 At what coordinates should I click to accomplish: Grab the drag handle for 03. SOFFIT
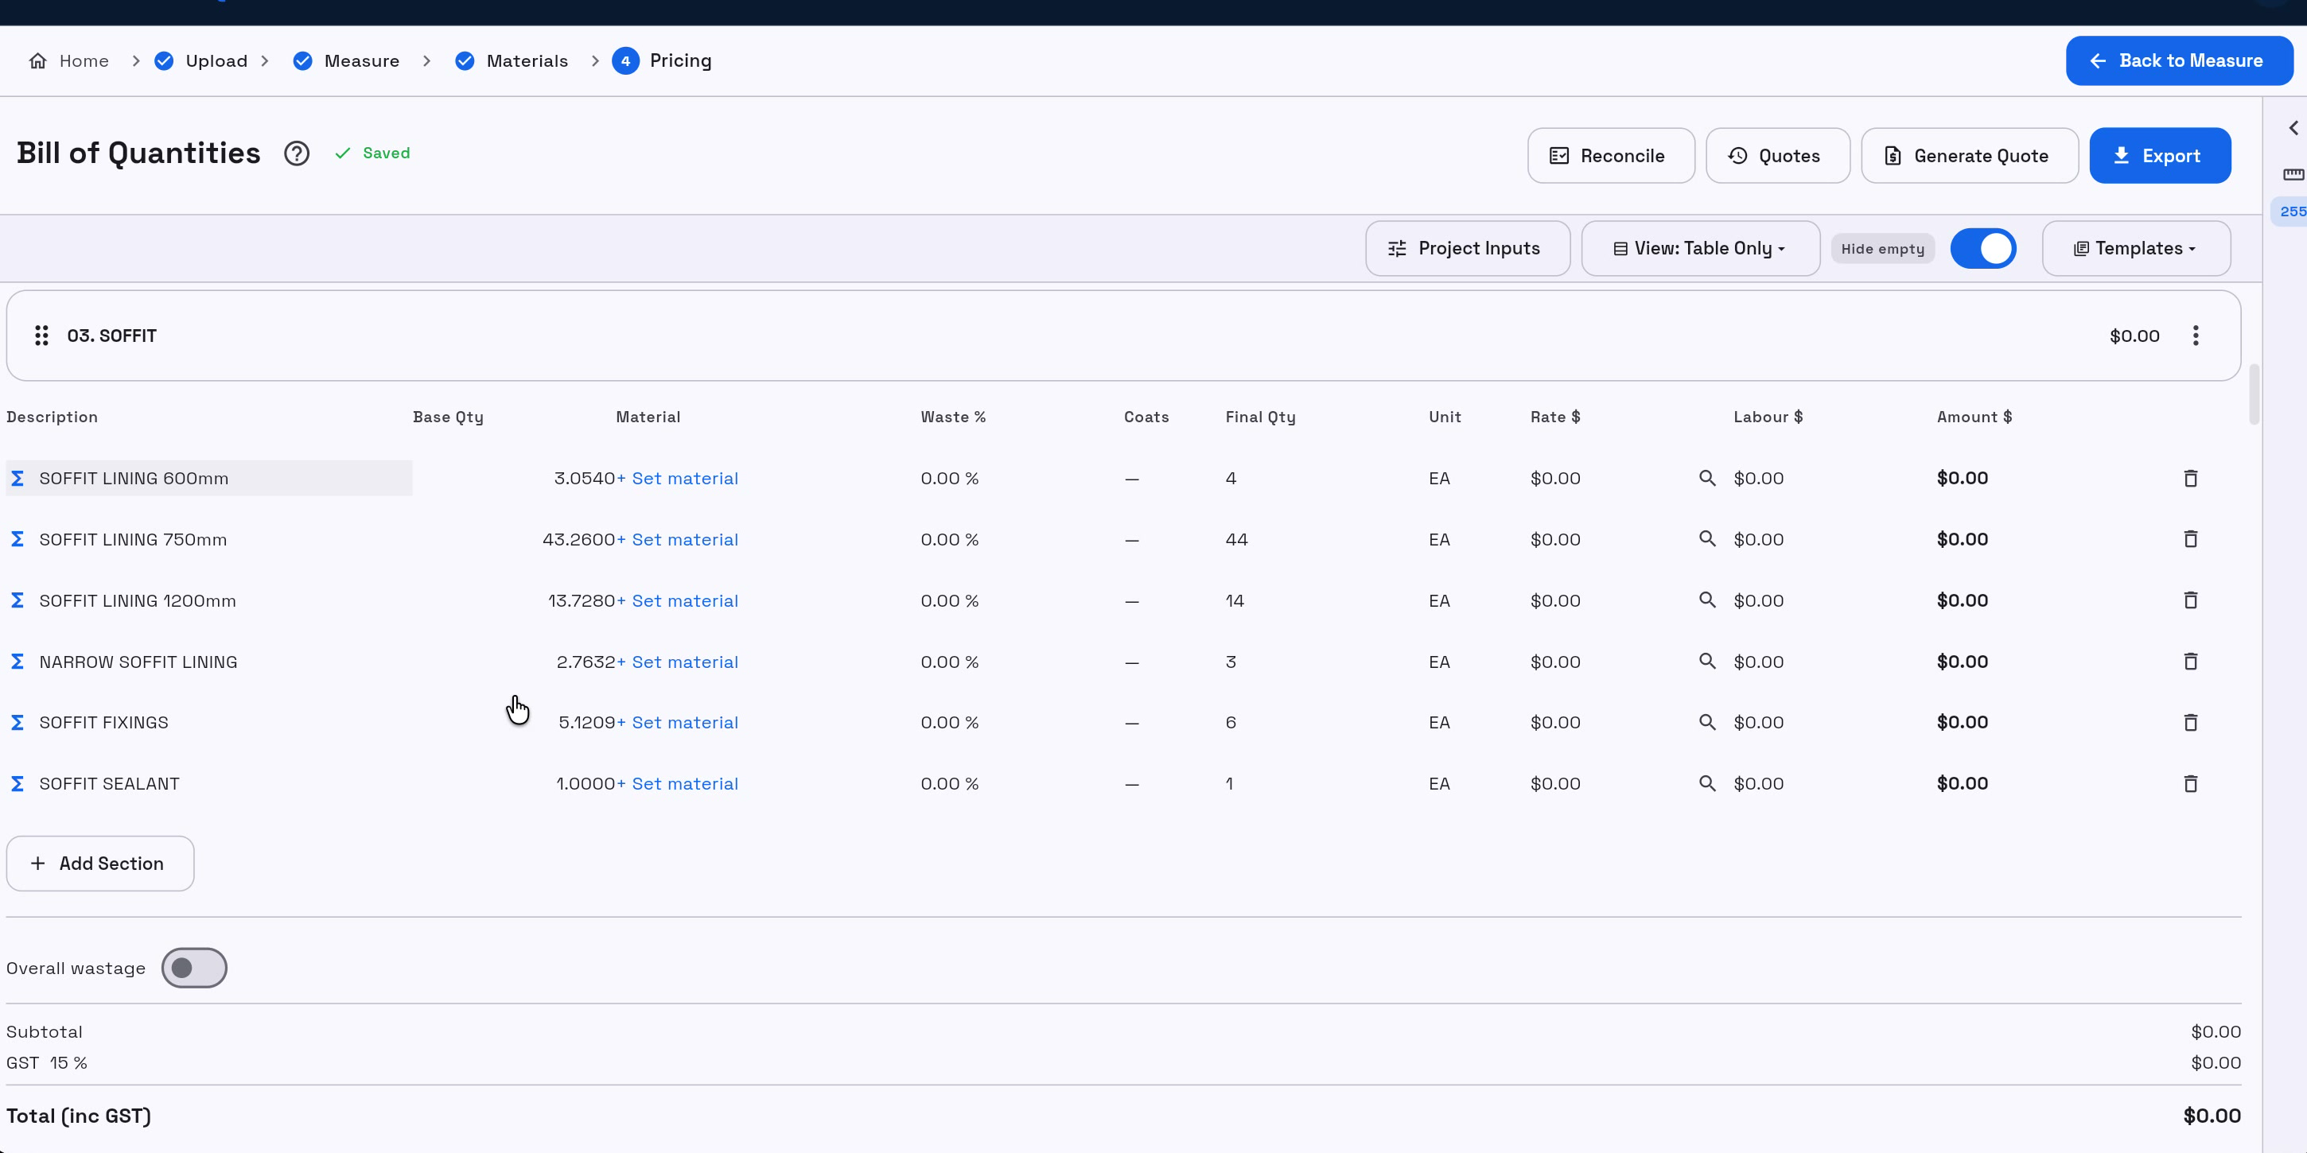(41, 336)
